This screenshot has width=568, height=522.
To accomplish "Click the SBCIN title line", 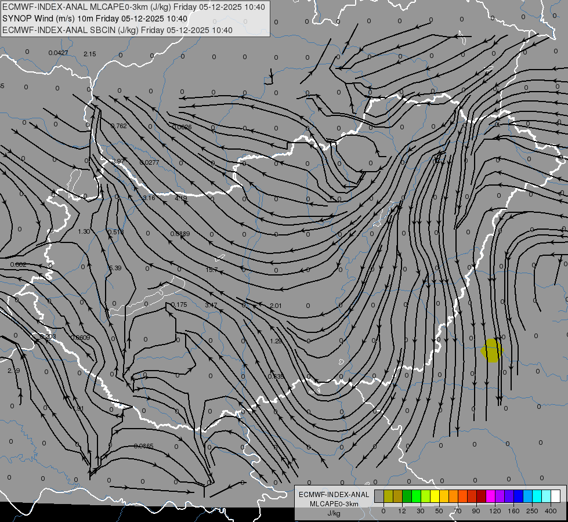I will click(x=117, y=30).
